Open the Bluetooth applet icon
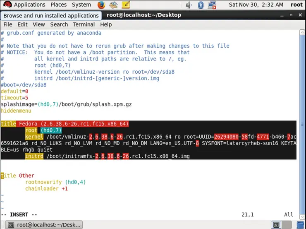The height and width of the screenshot is (229, 306). pos(201,5)
